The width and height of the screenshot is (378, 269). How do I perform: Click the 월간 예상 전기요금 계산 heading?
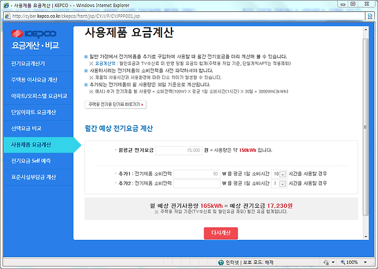tap(118, 129)
